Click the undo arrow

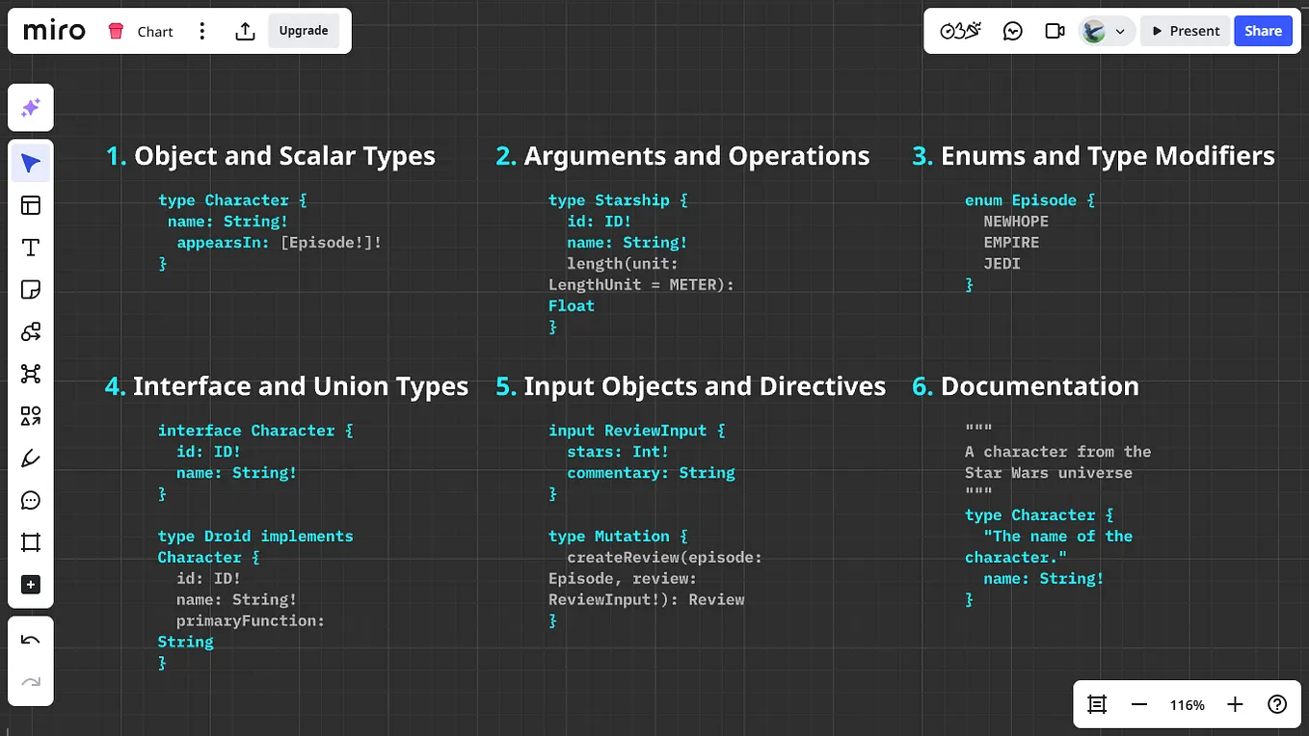[x=30, y=638]
